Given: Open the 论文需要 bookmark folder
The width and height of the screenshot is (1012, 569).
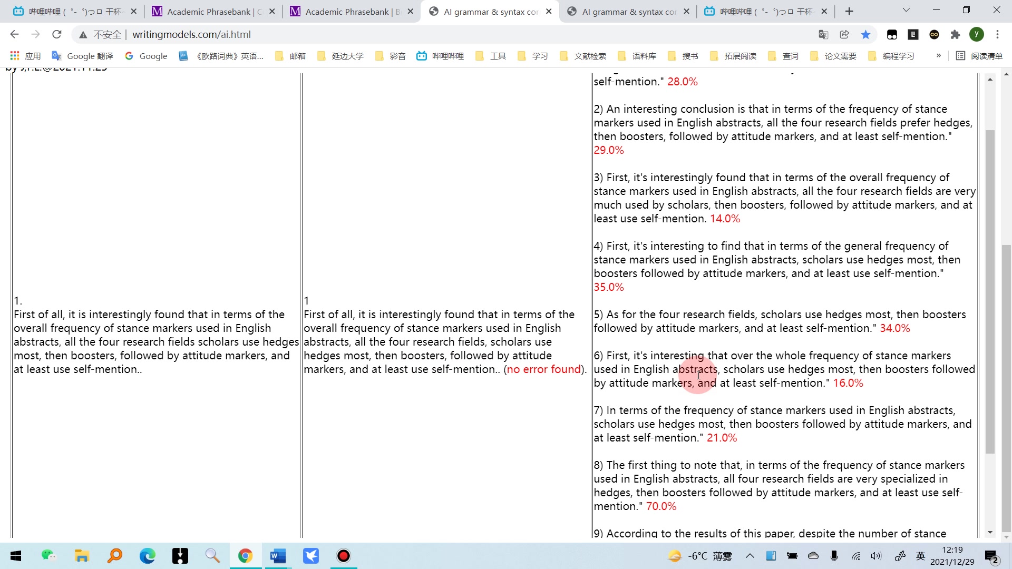Looking at the screenshot, I should click(833, 56).
